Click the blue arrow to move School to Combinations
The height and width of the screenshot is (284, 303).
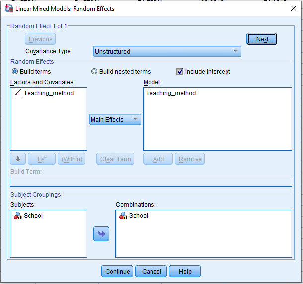click(x=101, y=234)
